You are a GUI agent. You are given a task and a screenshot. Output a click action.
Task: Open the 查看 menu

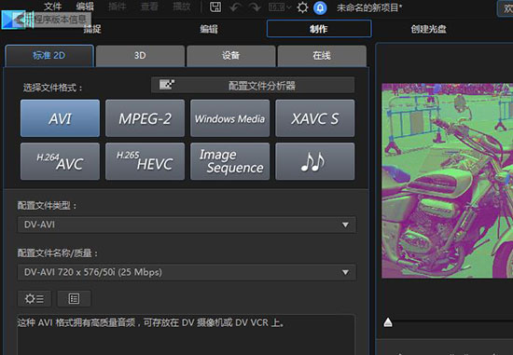pyautogui.click(x=149, y=7)
